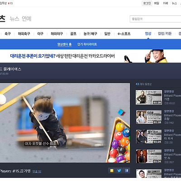The image size is (181, 181).
Task: Switch to 인기 하이라이트
Action: [87, 44]
